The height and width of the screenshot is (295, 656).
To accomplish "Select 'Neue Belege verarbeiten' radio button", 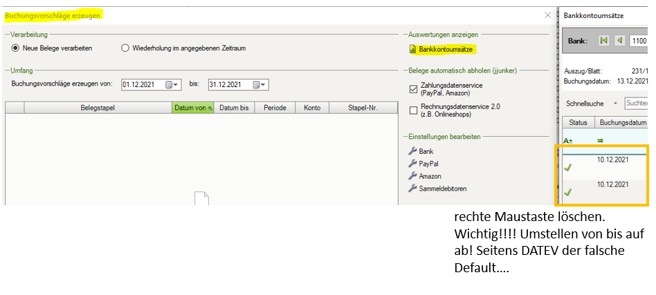I will tap(16, 48).
